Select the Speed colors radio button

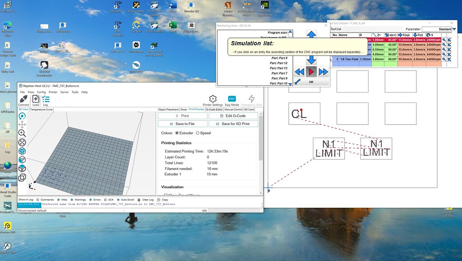tap(198, 133)
